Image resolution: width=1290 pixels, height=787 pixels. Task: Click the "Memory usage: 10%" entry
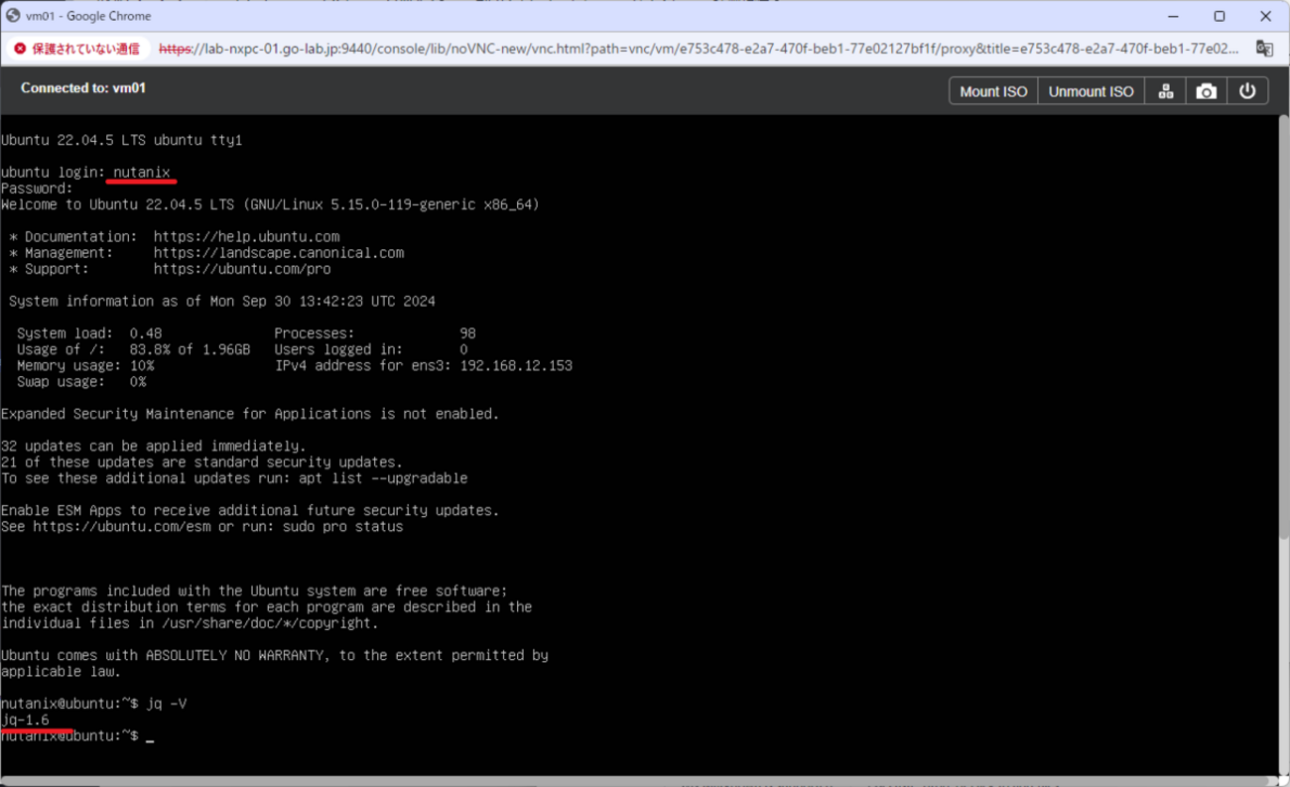click(x=85, y=365)
